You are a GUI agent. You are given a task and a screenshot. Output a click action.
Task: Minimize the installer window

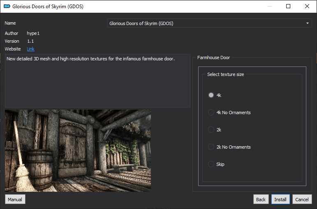[269, 6]
